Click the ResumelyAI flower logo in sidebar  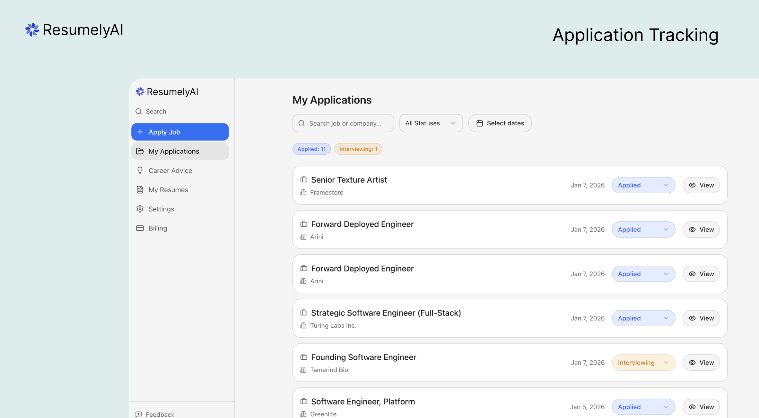pos(140,92)
